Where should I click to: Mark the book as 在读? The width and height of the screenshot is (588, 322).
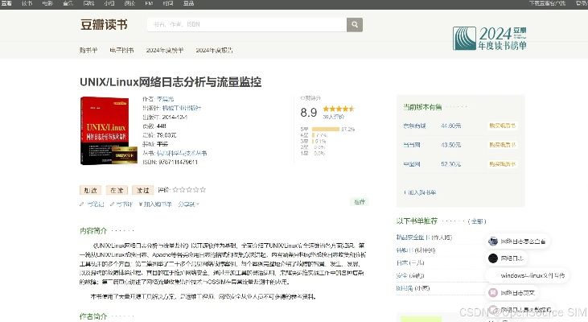[x=117, y=190]
